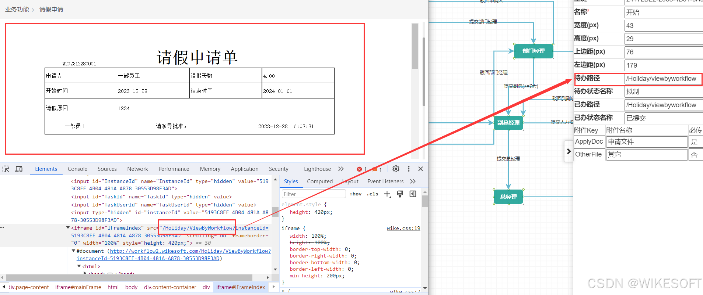Open the Performance tab
This screenshot has height=295, width=703.
[x=174, y=169]
